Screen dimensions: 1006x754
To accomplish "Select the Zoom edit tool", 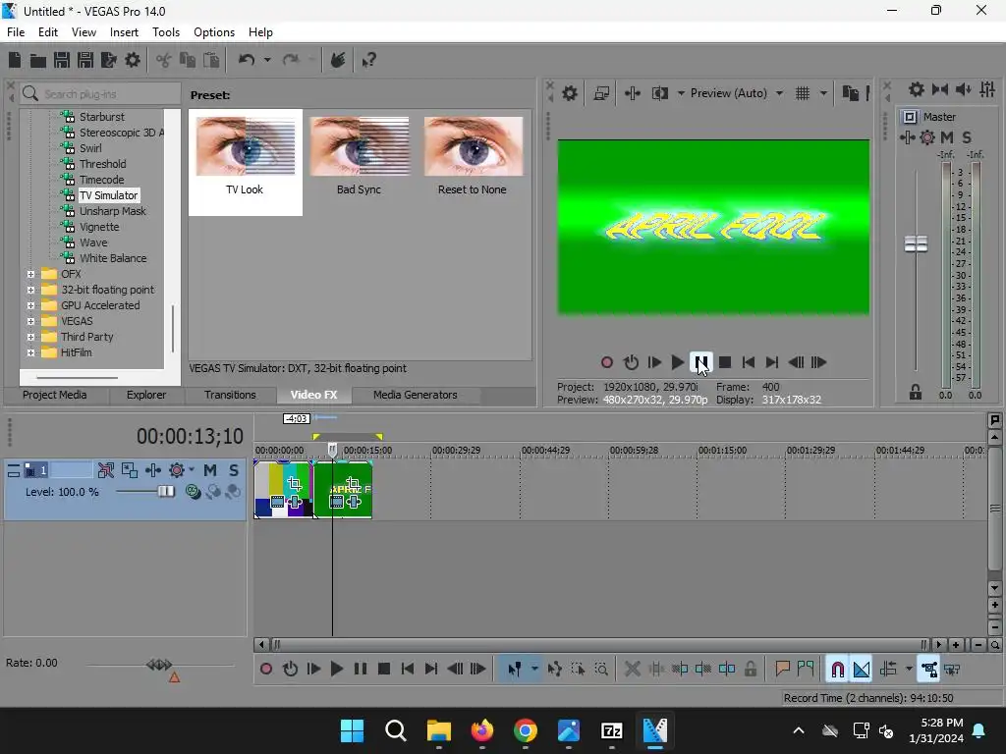I will click(x=601, y=670).
